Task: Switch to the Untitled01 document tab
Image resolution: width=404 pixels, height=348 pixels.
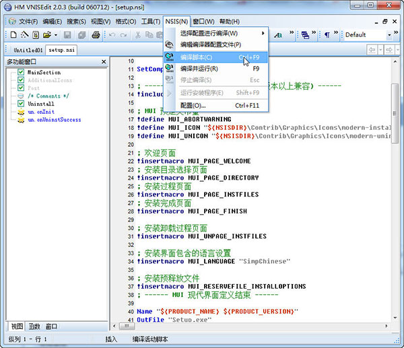Action: 28,50
